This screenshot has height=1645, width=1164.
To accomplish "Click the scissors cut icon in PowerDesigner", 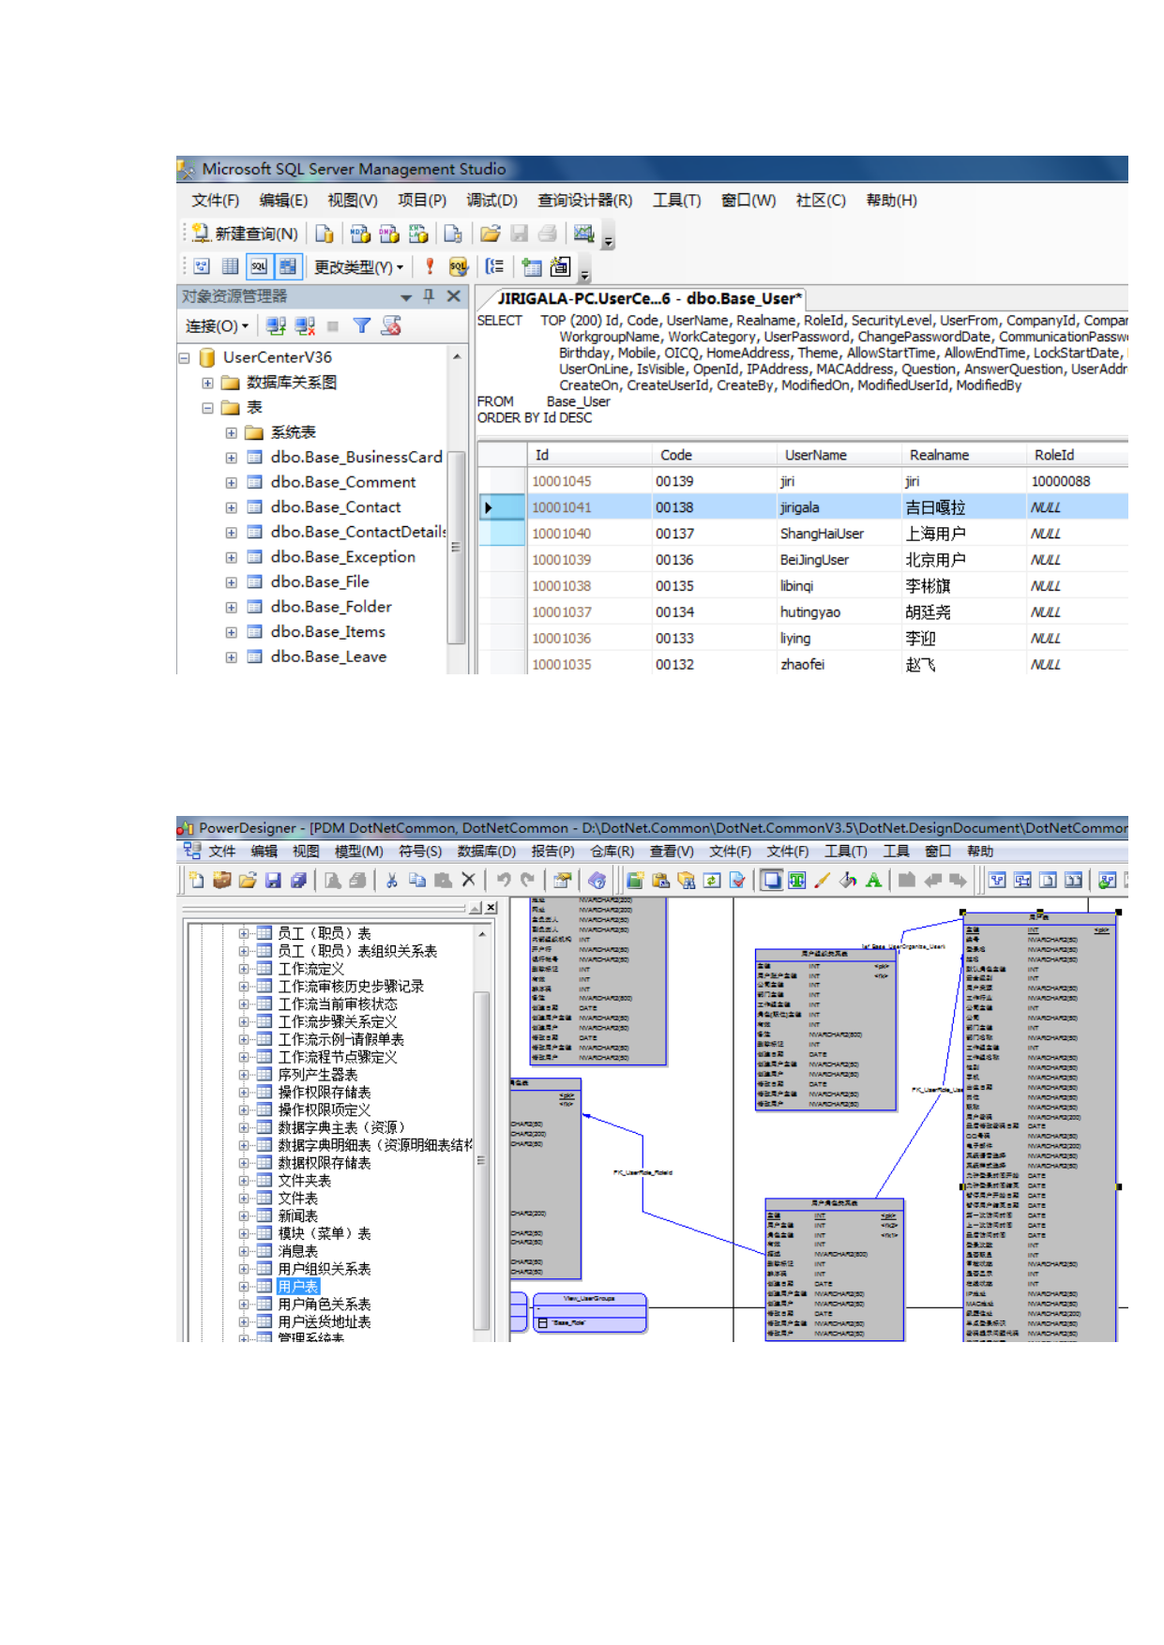I will [392, 881].
